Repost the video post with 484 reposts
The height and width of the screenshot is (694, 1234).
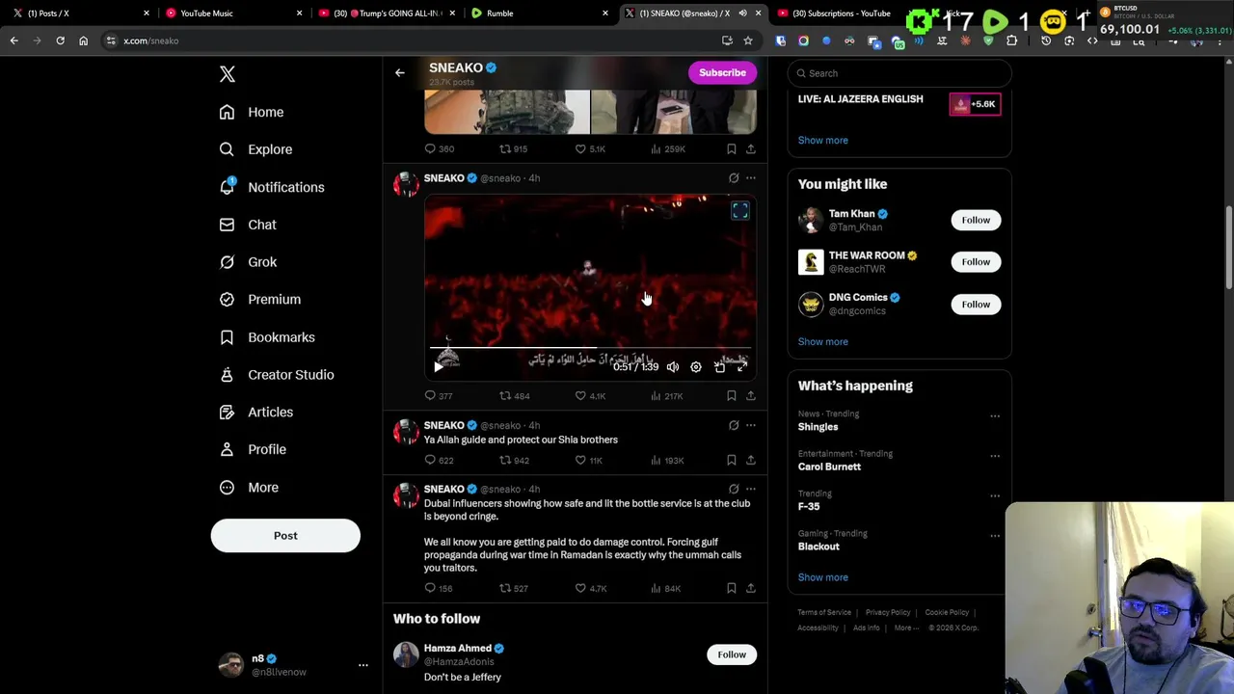click(x=514, y=396)
